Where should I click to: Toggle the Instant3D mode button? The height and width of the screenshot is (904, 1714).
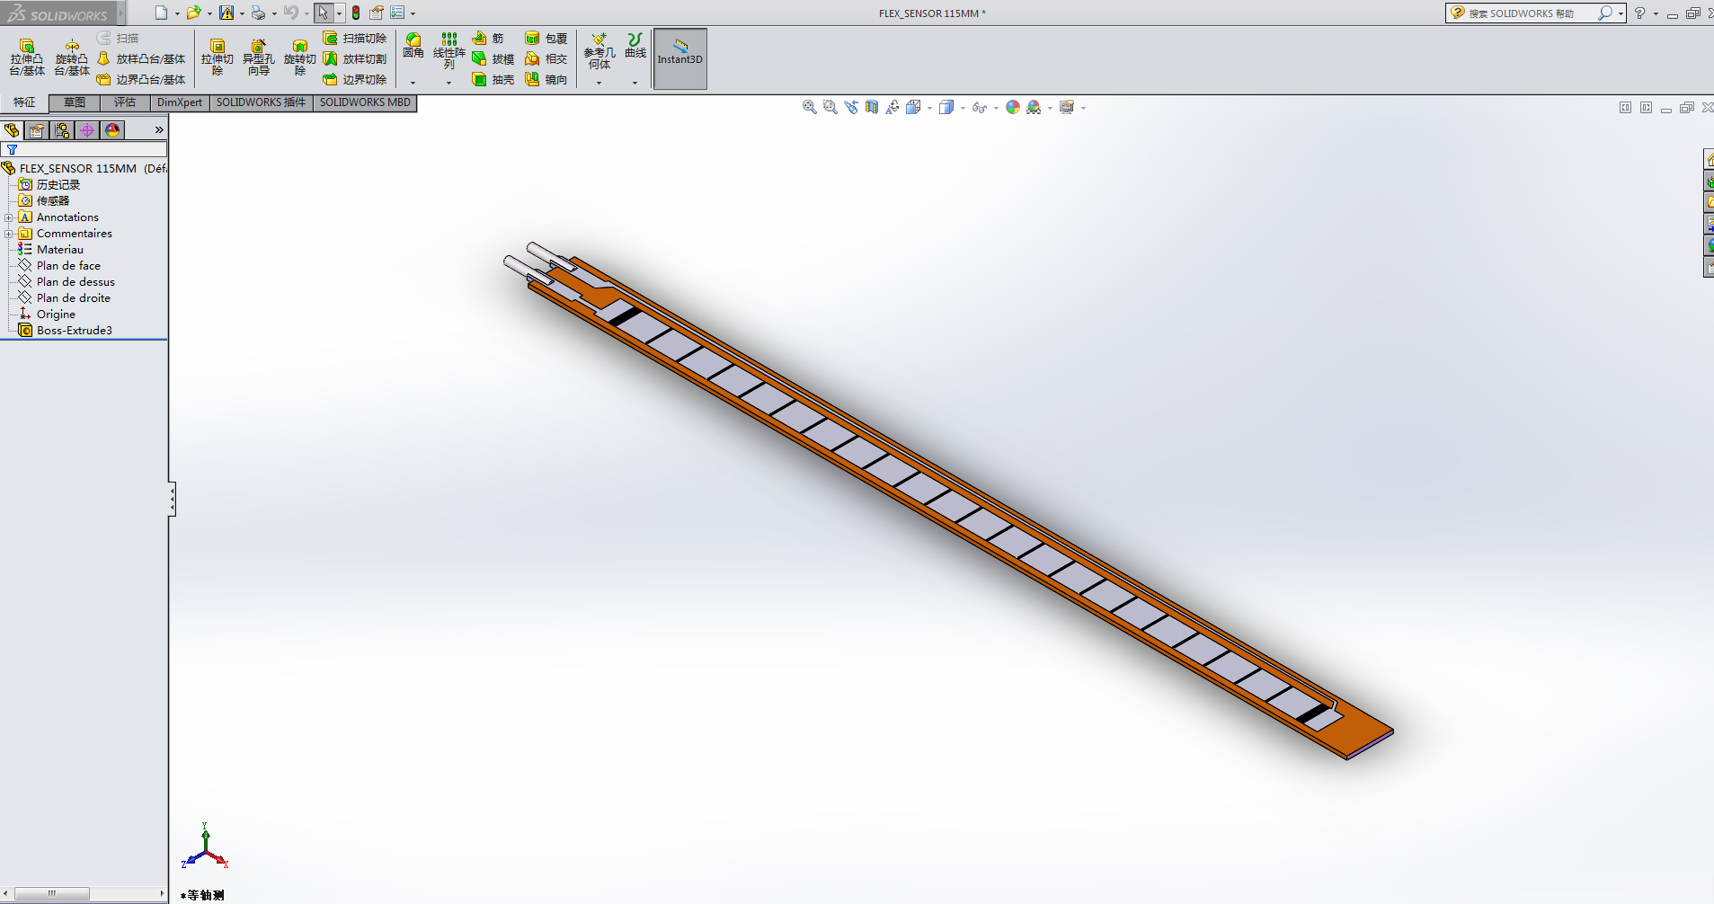click(679, 58)
